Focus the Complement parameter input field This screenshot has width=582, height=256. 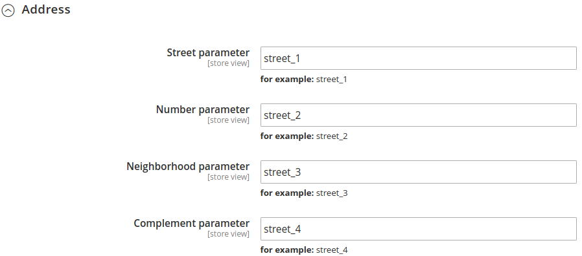click(418, 229)
